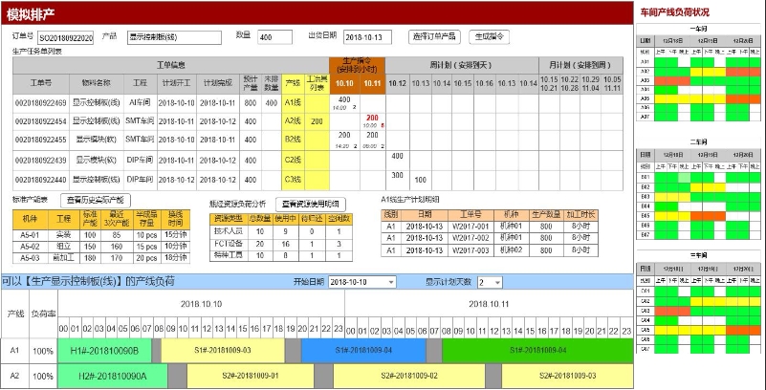Screen dimensions: 766x390
Task: Click the 订单号 input field
Action: pyautogui.click(x=66, y=37)
